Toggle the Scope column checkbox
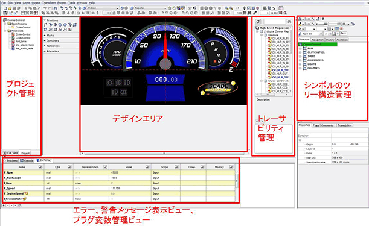Viewport: 369px width, 226px height. click(x=176, y=167)
